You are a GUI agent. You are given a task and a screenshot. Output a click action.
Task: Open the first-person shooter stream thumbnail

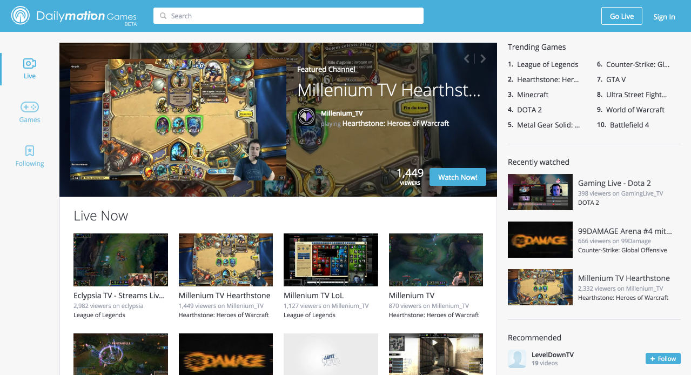pyautogui.click(x=436, y=354)
